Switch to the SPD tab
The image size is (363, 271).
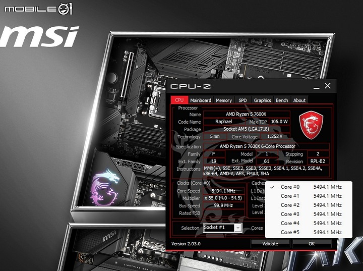click(x=243, y=100)
